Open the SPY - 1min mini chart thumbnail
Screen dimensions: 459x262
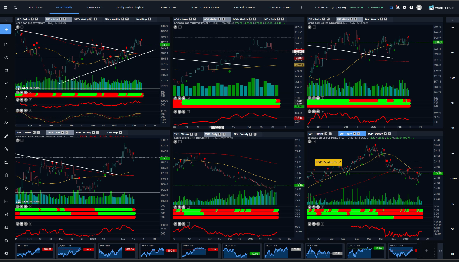tap(35, 251)
